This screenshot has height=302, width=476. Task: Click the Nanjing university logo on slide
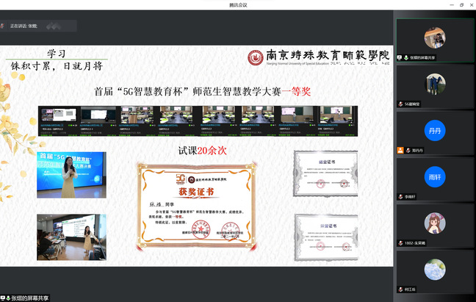click(x=255, y=57)
